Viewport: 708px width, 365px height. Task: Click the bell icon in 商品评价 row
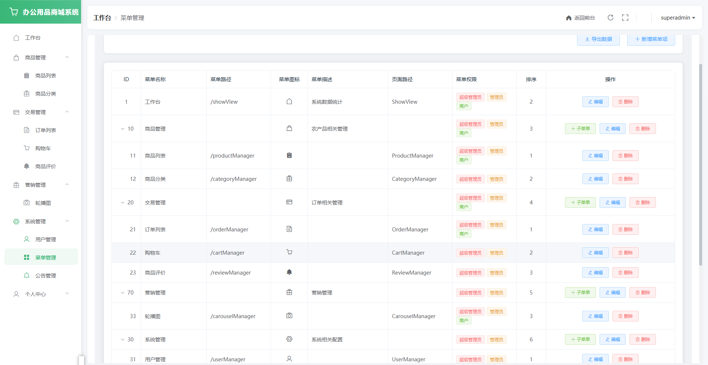pos(289,272)
